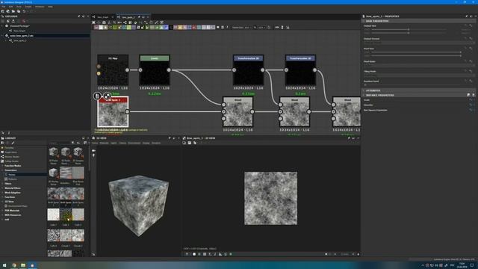Select the Clouds 1 thumbnail in Library
Viewport: 478px width, 269px height.
[x=66, y=235]
